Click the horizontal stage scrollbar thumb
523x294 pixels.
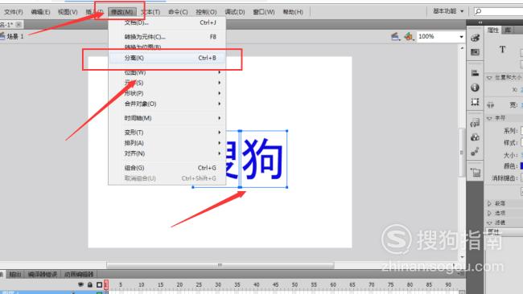click(x=220, y=265)
